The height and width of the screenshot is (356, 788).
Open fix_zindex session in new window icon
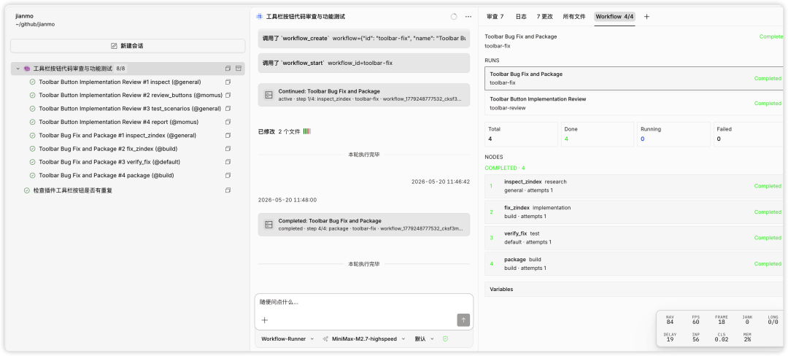click(x=228, y=149)
